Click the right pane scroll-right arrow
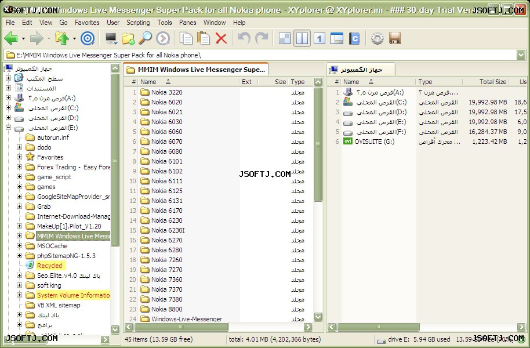The image size is (530, 348). [x=521, y=327]
